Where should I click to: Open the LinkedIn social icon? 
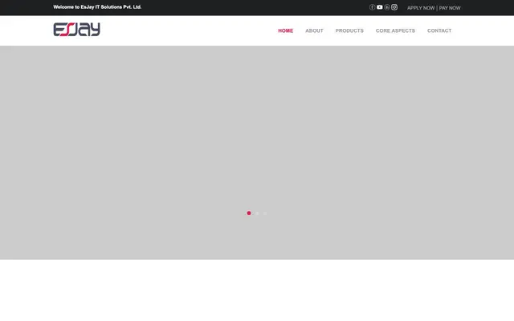click(x=387, y=7)
